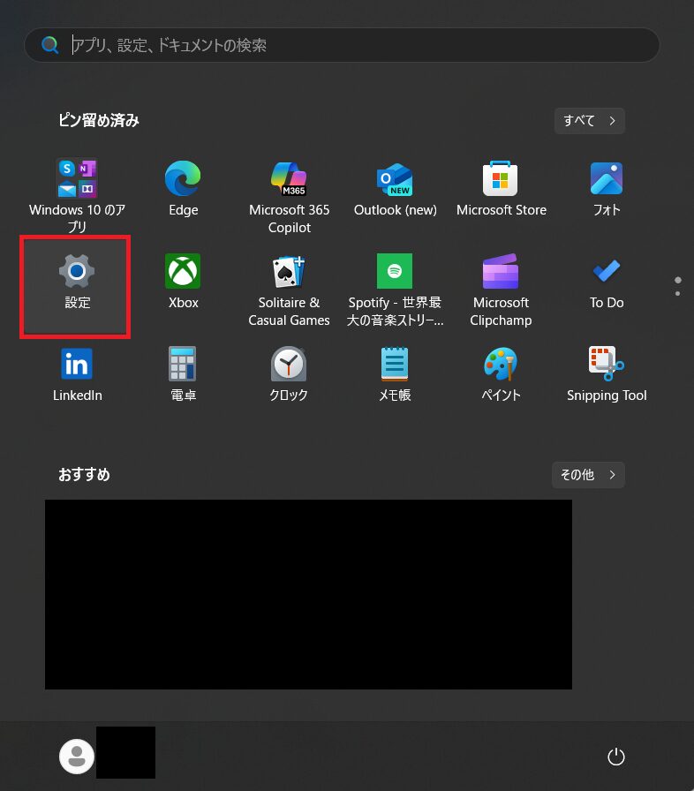Open Microsoft 365 Copilot app

(x=289, y=197)
